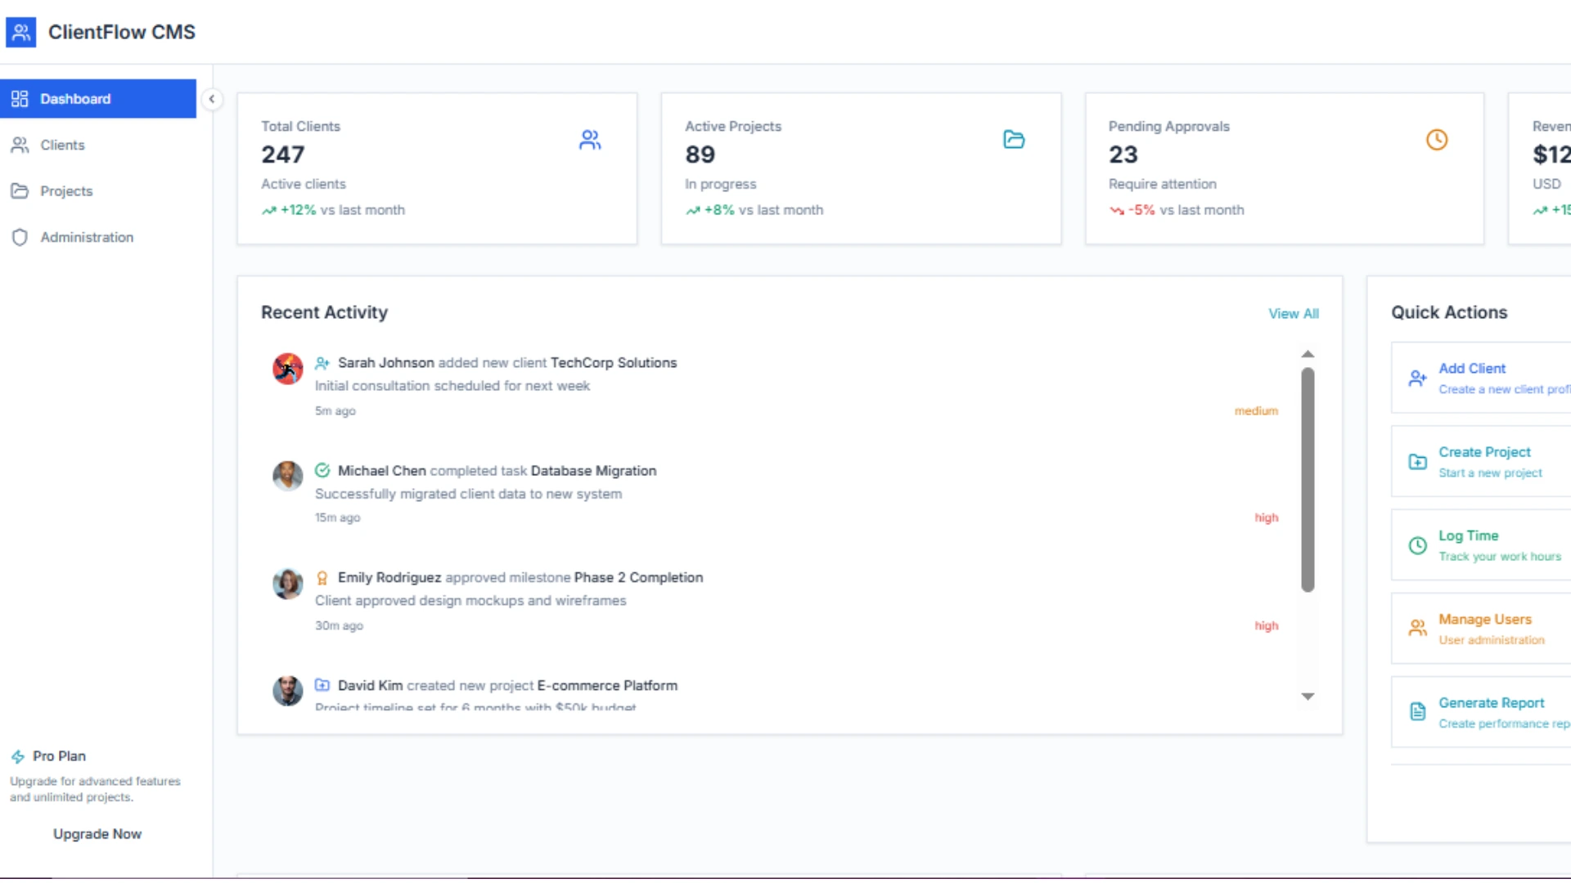Click the Log Time clock icon
1571x883 pixels.
click(x=1416, y=545)
